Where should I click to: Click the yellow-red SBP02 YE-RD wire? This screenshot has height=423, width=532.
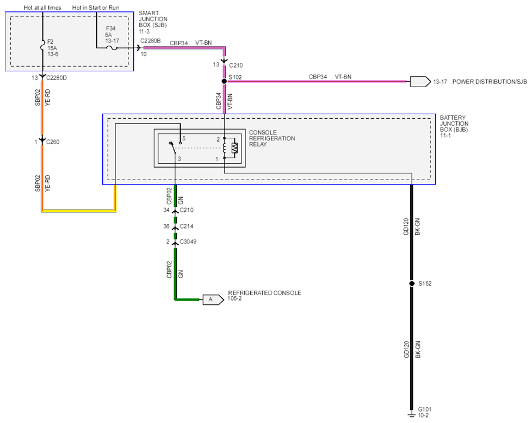(42, 107)
